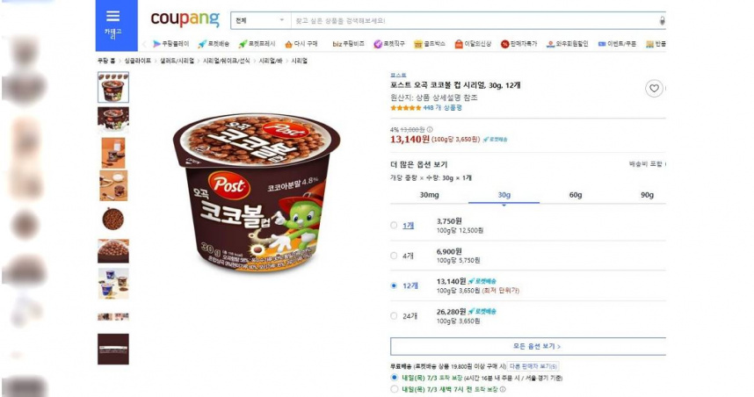The image size is (754, 397).
Task: Click the microphone voice search icon
Action: [x=662, y=21]
